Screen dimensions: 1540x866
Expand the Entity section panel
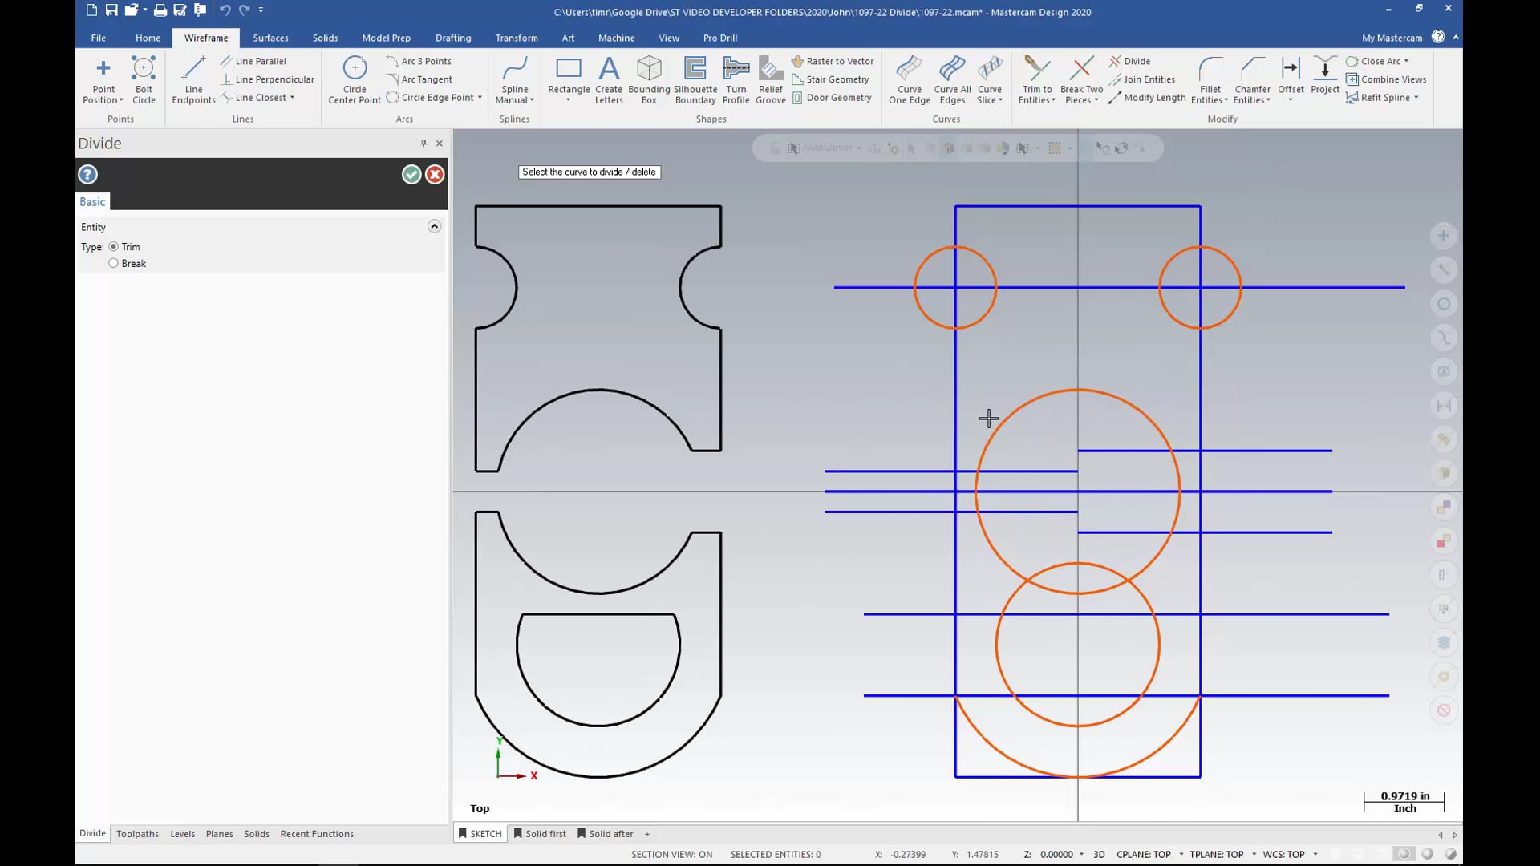pos(434,226)
